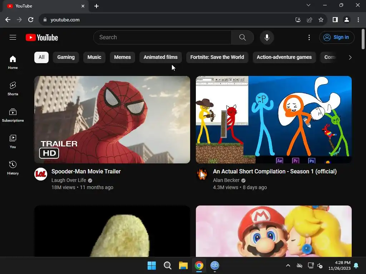Open Windows Start menu

[152, 265]
